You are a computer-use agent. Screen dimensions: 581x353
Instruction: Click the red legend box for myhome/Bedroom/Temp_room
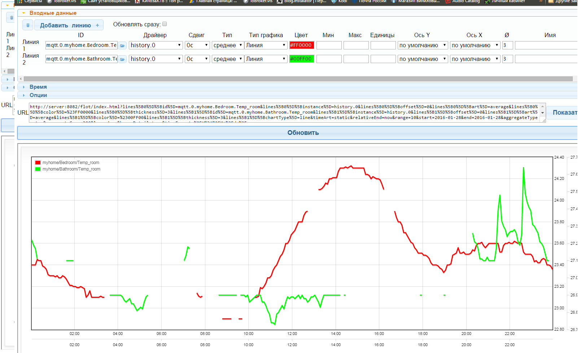click(x=38, y=163)
